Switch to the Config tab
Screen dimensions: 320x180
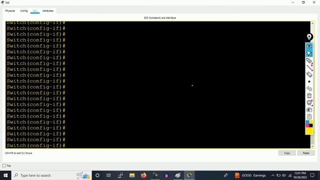(24, 11)
